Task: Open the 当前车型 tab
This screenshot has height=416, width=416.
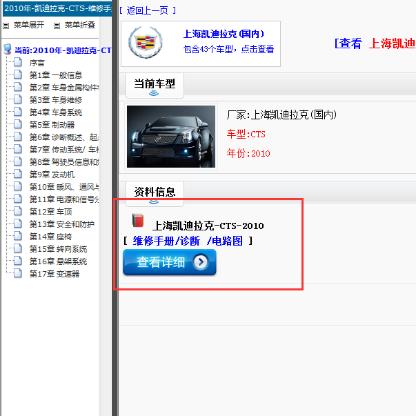Action: pos(155,86)
